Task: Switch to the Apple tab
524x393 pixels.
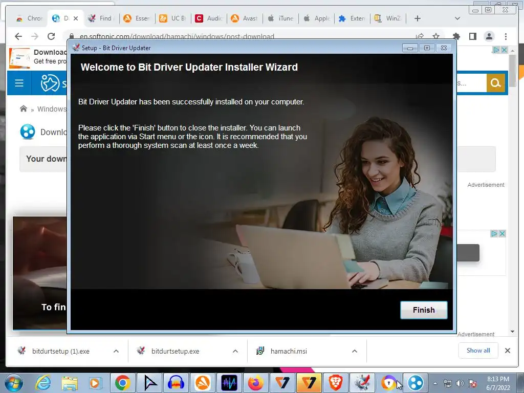Action: (x=317, y=18)
